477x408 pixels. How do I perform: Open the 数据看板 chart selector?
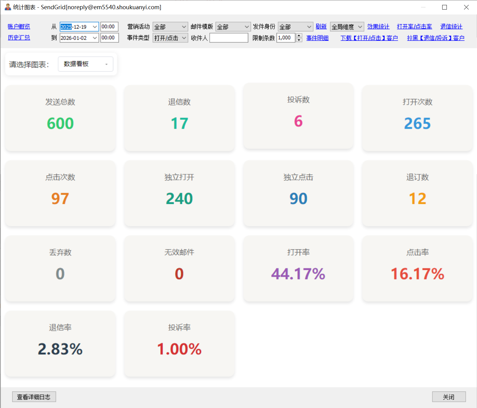pos(85,64)
